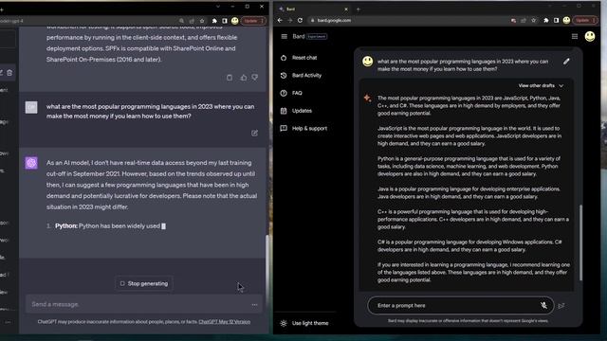The image size is (607, 341).
Task: Open a new tab in the Bard browser window
Action: click(x=359, y=9)
